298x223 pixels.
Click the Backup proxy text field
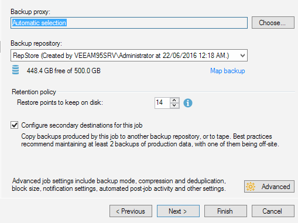click(x=129, y=23)
